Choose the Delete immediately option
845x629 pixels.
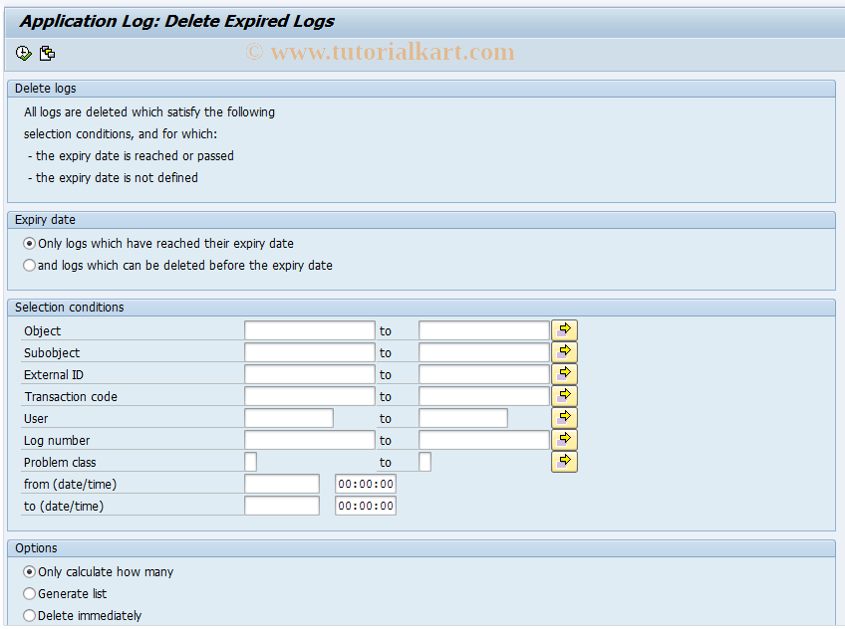coord(29,615)
